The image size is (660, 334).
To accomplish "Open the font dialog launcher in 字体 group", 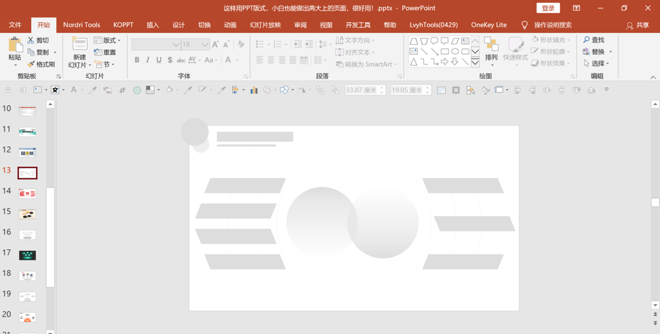I will (x=245, y=76).
